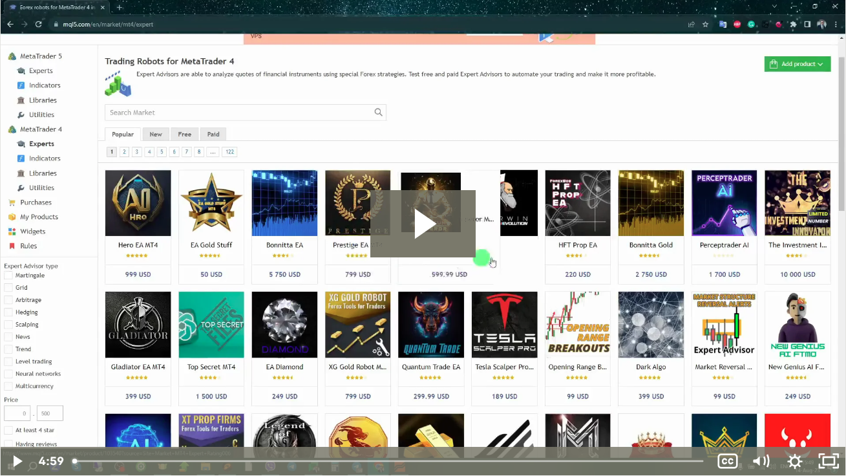The width and height of the screenshot is (846, 476).
Task: Bookmark this page with the star icon
Action: (x=705, y=25)
